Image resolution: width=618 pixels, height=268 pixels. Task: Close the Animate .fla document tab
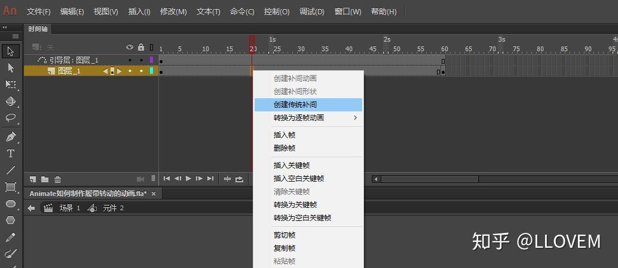[154, 194]
